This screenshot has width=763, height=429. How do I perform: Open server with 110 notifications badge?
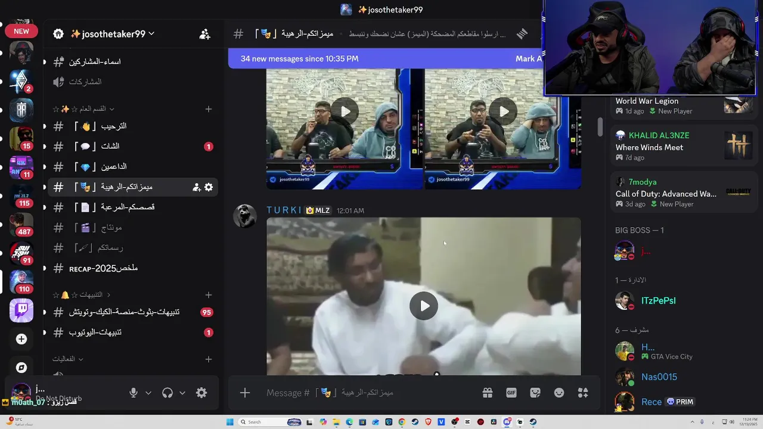coord(21,282)
